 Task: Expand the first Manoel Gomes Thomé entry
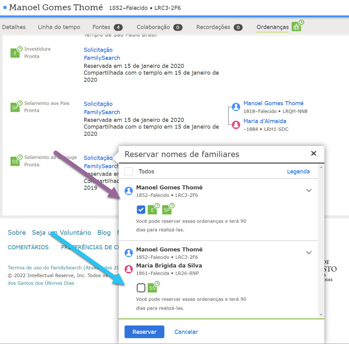click(309, 190)
